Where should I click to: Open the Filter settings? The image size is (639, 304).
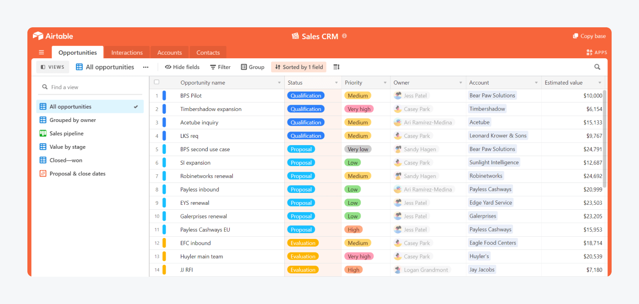point(220,66)
